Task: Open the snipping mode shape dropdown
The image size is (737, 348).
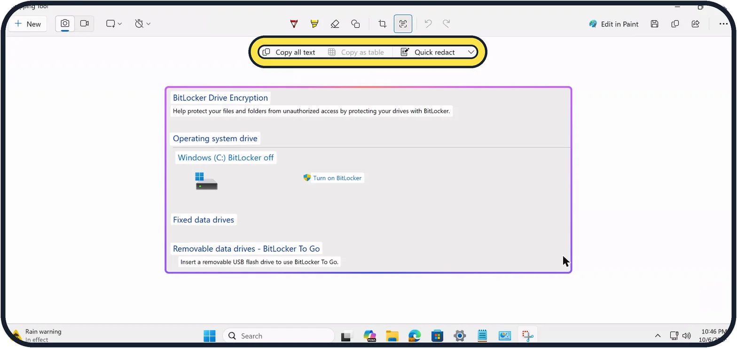Action: tap(114, 24)
